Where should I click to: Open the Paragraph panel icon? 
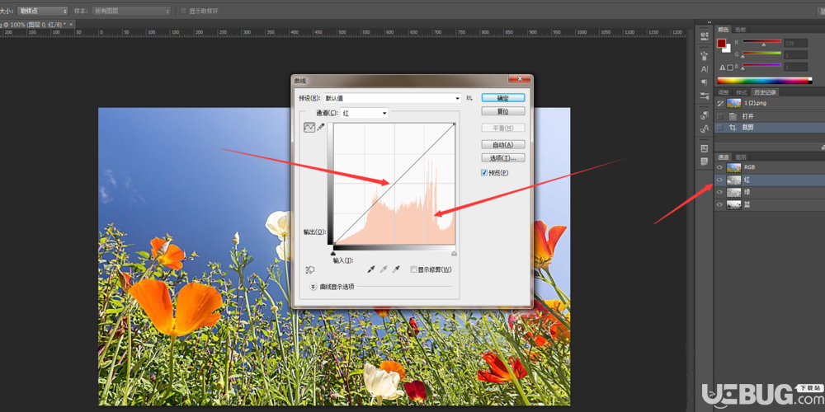[705, 82]
